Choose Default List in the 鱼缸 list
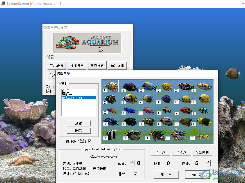Screen dimensions: 245x183 [x=78, y=98]
